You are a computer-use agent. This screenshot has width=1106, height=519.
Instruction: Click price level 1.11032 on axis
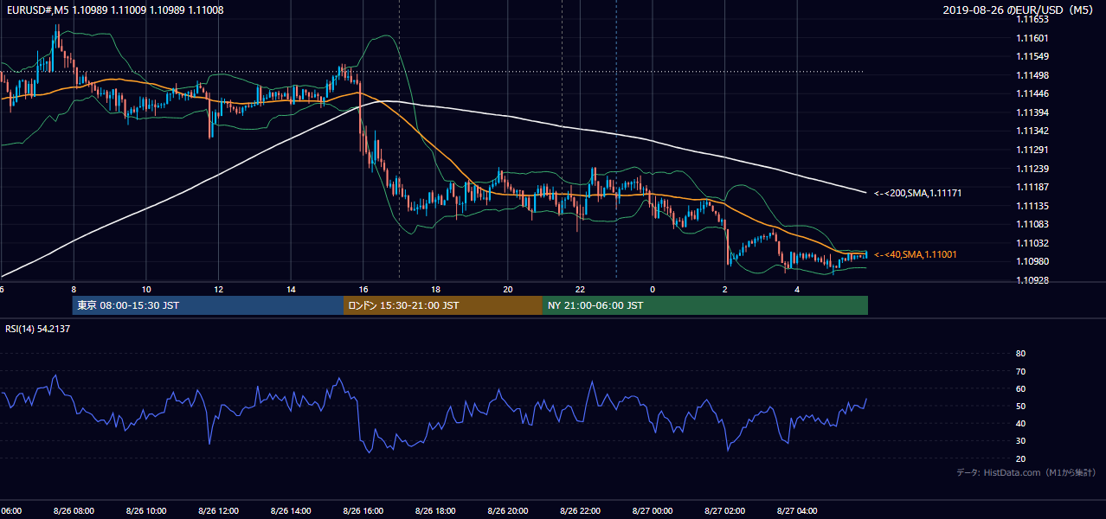pos(1032,243)
